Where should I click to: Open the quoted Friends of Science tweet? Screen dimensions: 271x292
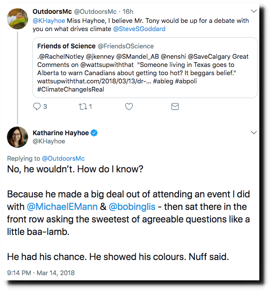(x=145, y=67)
